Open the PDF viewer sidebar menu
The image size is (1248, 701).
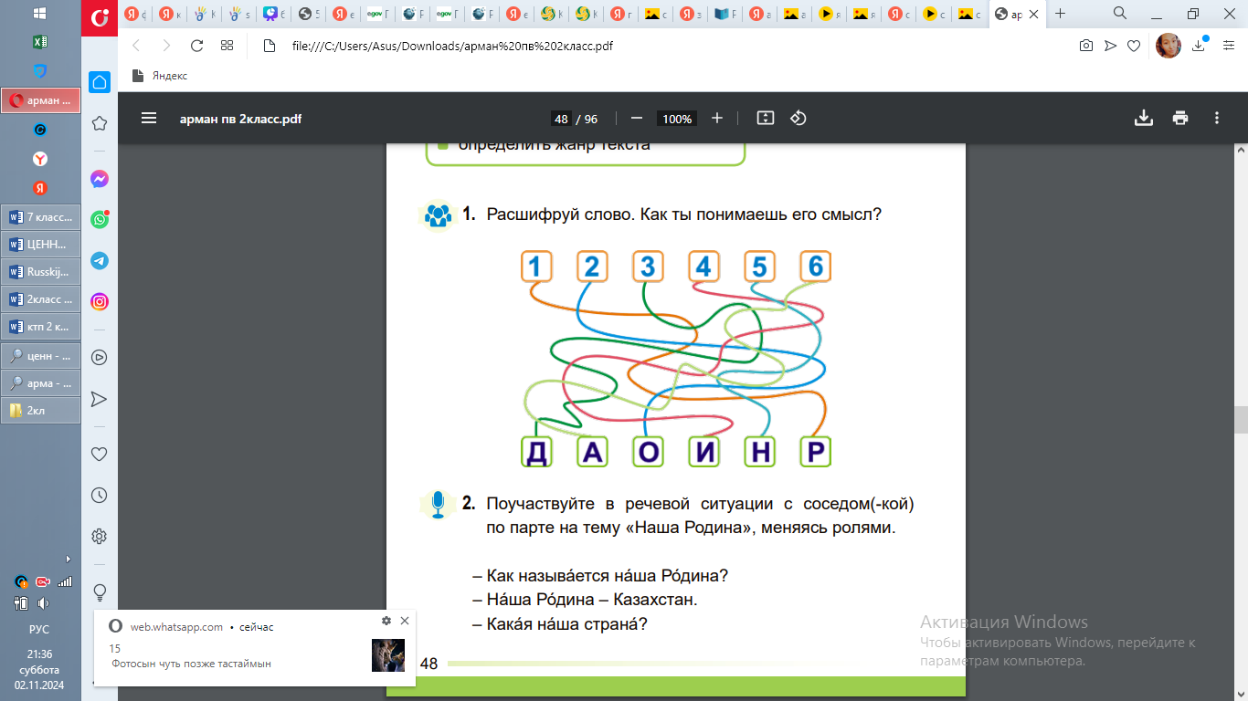149,119
